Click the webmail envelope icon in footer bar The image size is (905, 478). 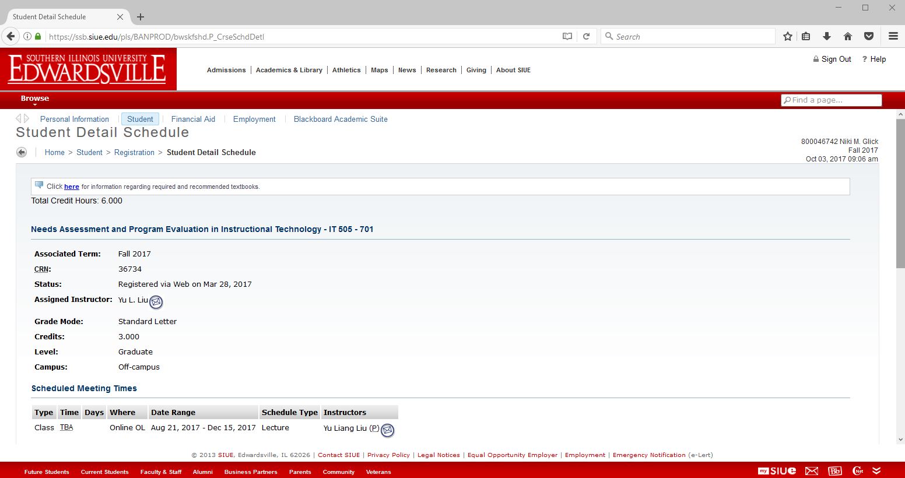[811, 471]
